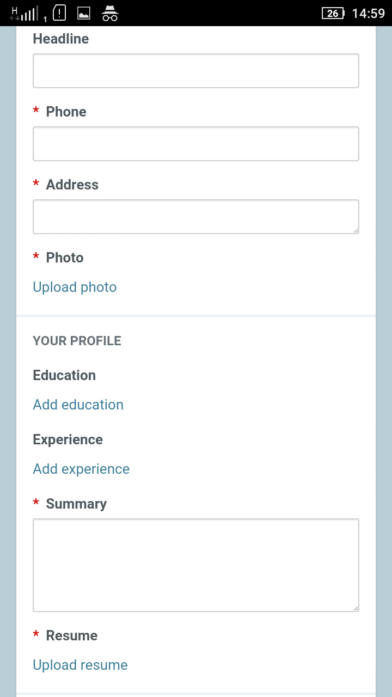
Task: Select the Add experience link
Action: tap(81, 469)
